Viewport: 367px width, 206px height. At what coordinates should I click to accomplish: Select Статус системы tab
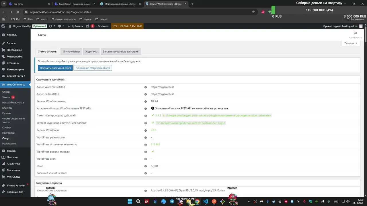click(48, 51)
